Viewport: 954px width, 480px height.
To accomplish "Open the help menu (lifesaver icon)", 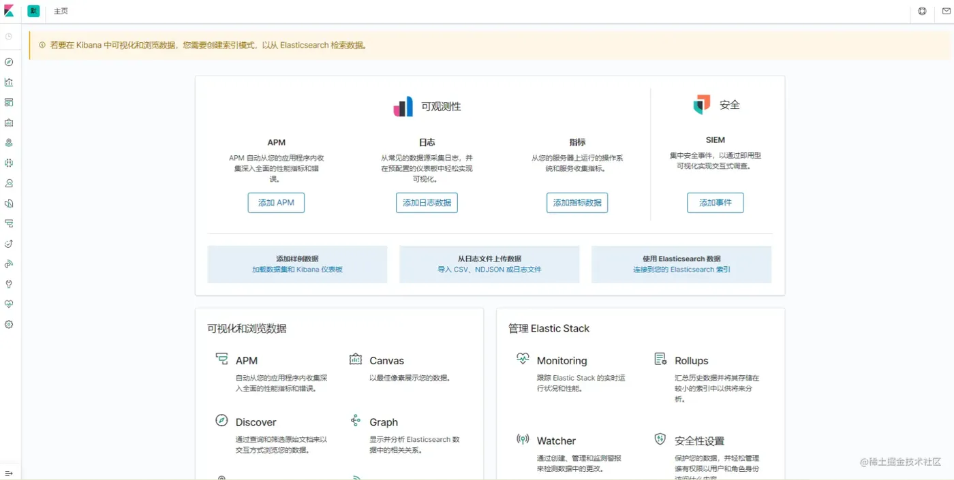I will (x=922, y=11).
